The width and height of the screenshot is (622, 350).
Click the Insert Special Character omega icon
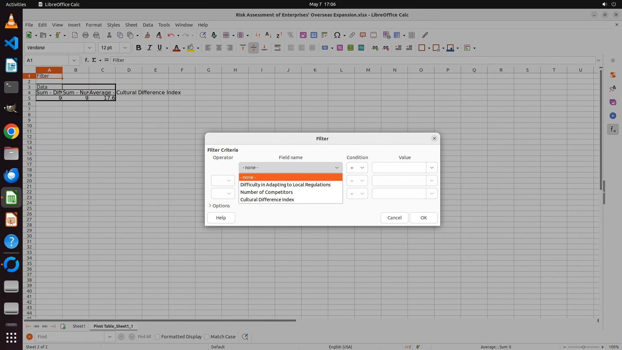[337, 35]
